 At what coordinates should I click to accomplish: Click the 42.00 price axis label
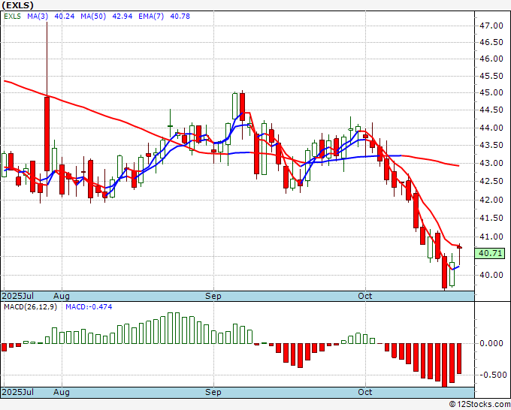click(491, 200)
